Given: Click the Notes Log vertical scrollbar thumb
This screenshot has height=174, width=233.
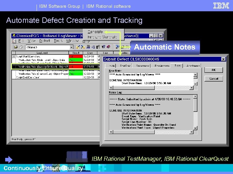Looking at the screenshot, I should click(x=195, y=105).
